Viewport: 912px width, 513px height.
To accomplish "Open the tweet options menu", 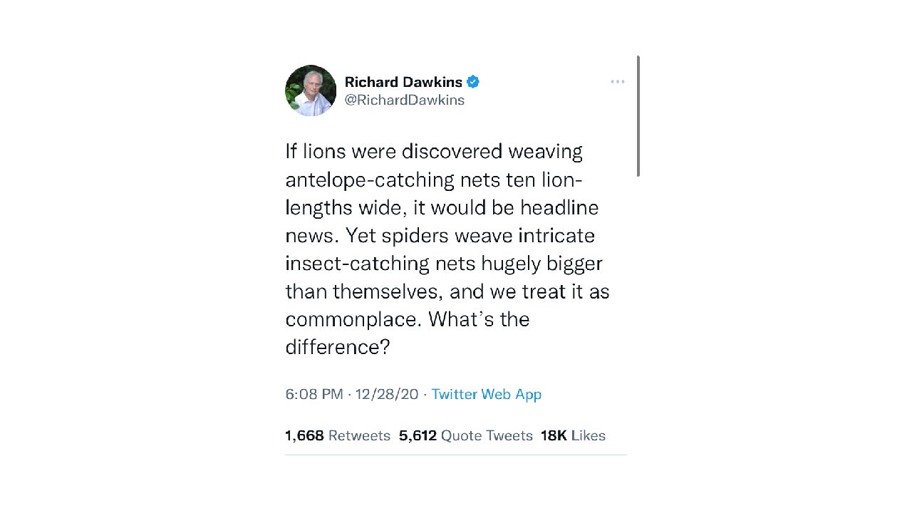I will point(617,81).
